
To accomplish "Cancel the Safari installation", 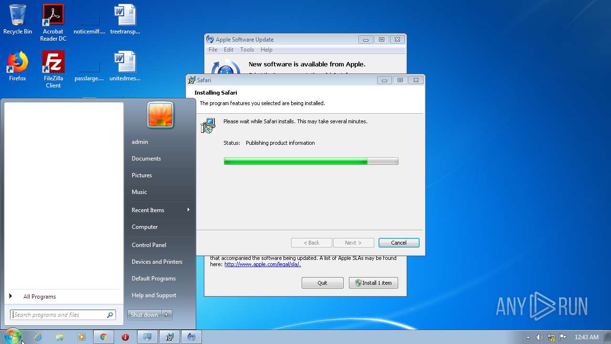I will 399,243.
